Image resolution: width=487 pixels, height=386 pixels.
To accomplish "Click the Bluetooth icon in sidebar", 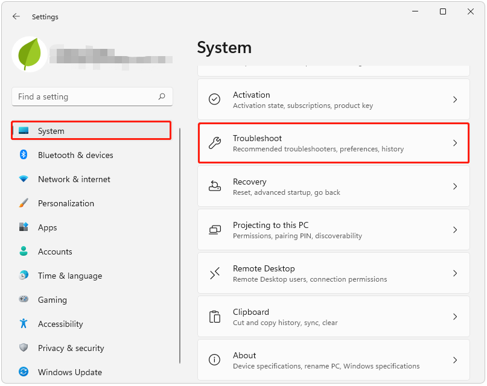I will (x=24, y=154).
